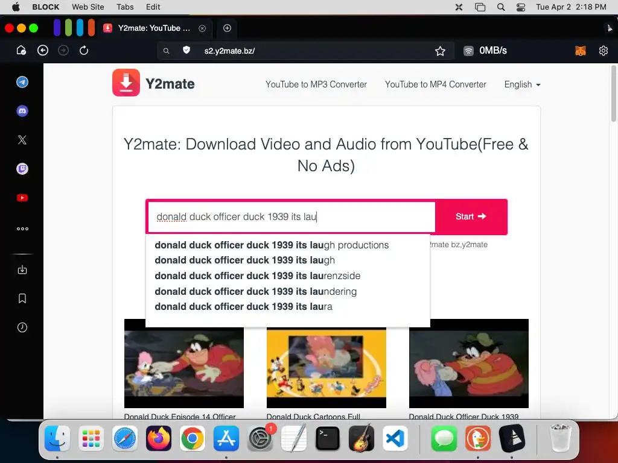
Task: Open YouTube sidebar shortcut
Action: tap(22, 198)
